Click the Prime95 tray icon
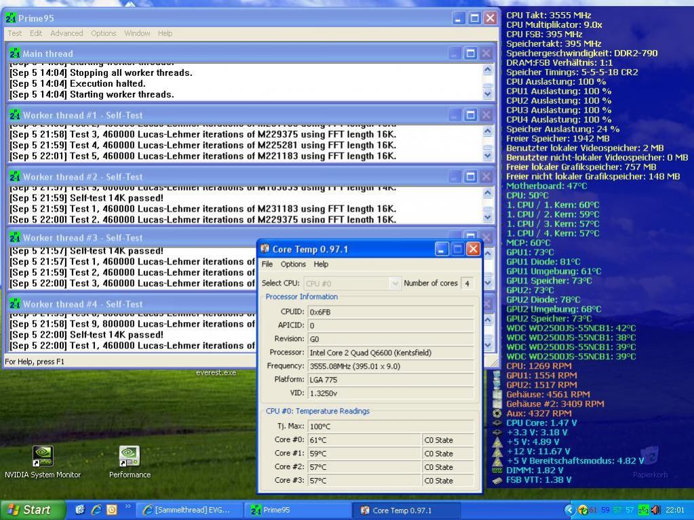This screenshot has width=694, height=520. coord(644,511)
